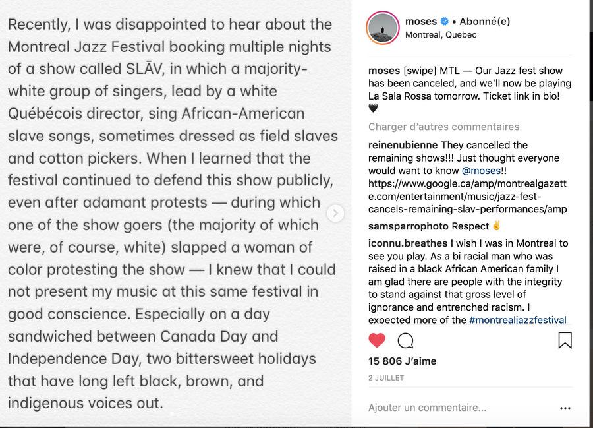This screenshot has width=593, height=428.
Task: Visit iconnu.breathes' profile
Action: point(407,243)
